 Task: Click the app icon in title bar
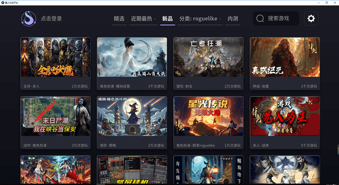[x=3, y=2]
